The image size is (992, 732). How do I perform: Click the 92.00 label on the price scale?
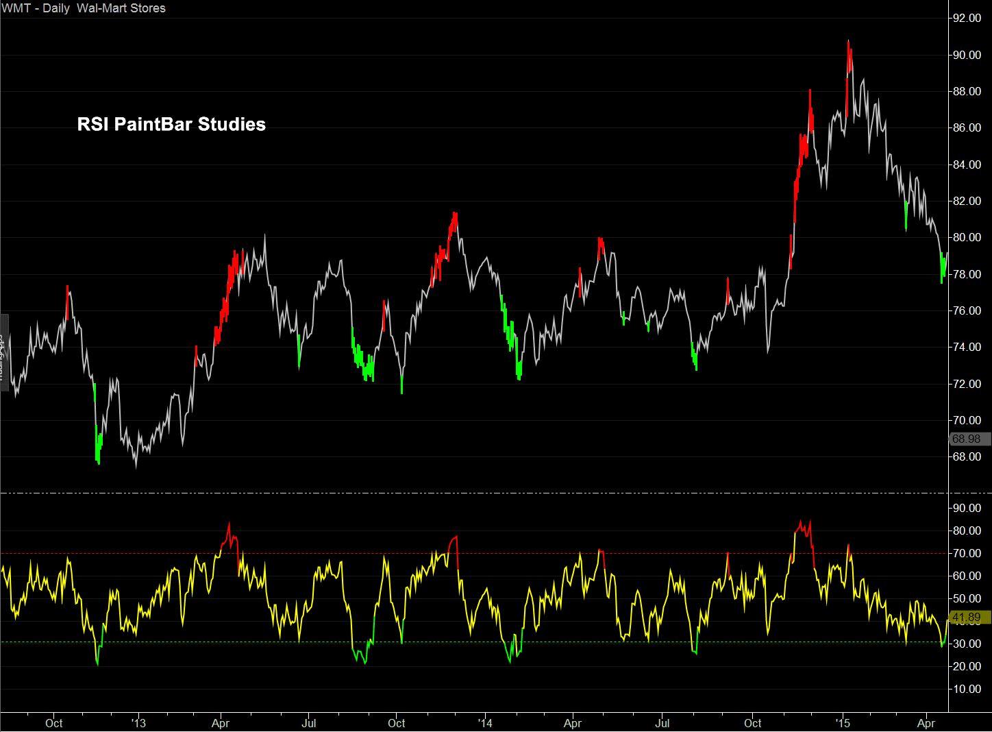click(x=967, y=19)
